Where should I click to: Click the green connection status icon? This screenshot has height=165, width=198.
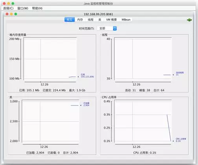click(x=189, y=20)
